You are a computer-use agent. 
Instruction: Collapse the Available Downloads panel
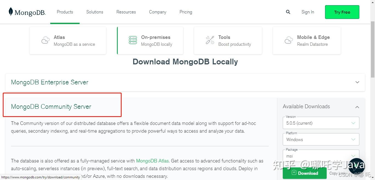tap(357, 107)
